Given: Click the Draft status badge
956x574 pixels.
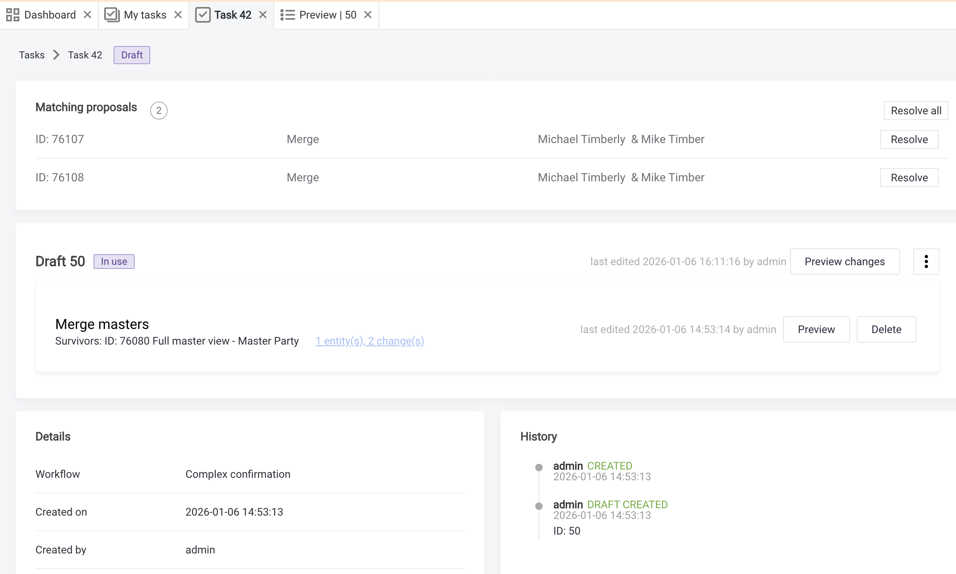Looking at the screenshot, I should tap(132, 55).
